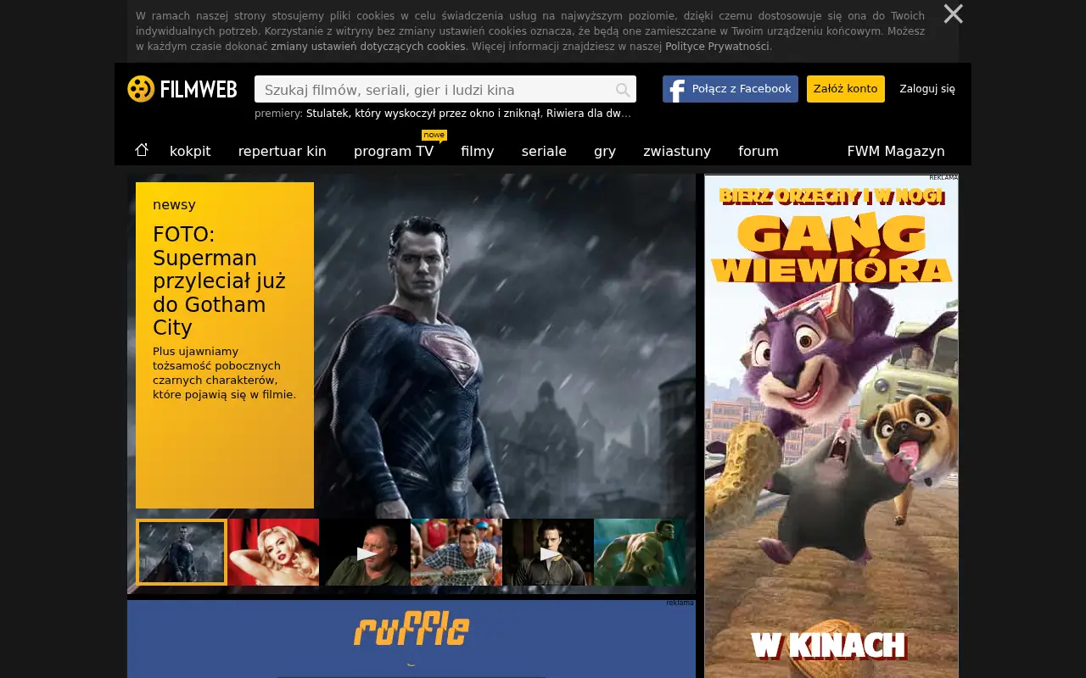Image resolution: width=1086 pixels, height=678 pixels.
Task: Open the gry menu item
Action: click(605, 151)
